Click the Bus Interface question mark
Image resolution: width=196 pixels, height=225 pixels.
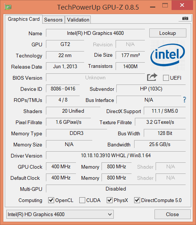pos(185,100)
